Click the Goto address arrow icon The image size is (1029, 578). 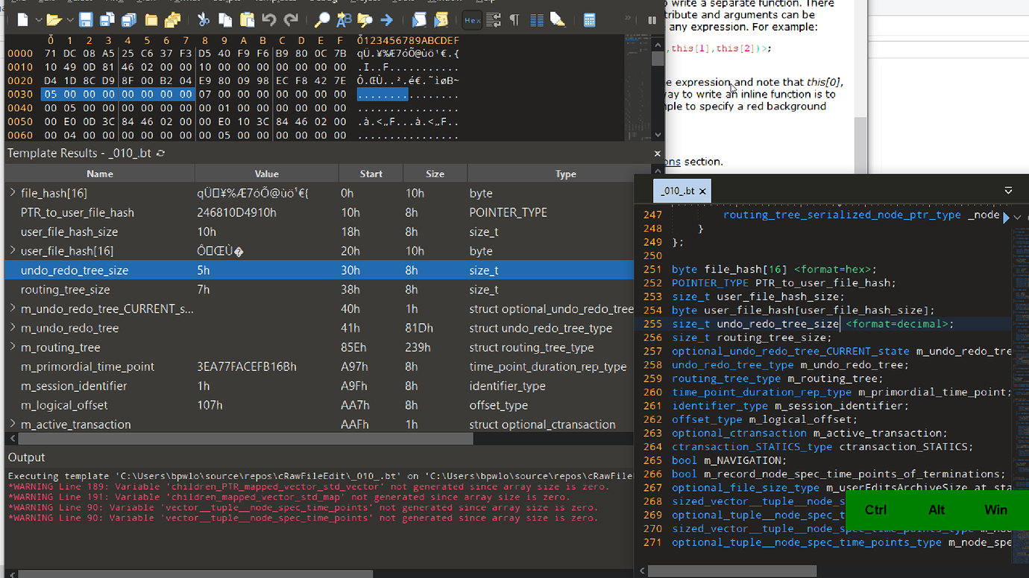coord(386,20)
